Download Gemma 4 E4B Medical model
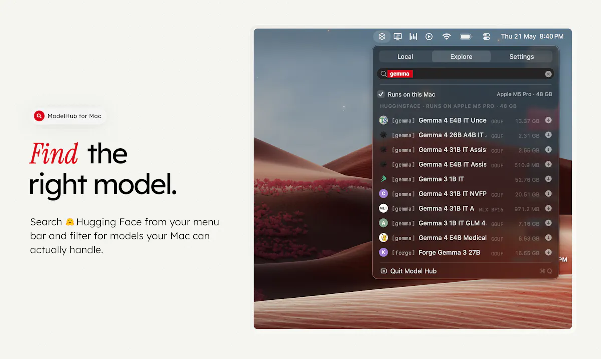The width and height of the screenshot is (601, 359). (x=548, y=238)
